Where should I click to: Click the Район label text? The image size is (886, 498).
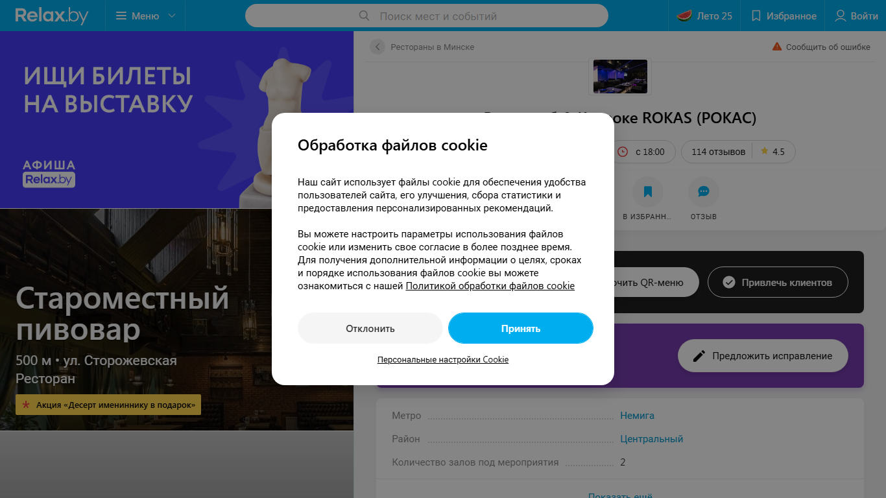tap(406, 439)
